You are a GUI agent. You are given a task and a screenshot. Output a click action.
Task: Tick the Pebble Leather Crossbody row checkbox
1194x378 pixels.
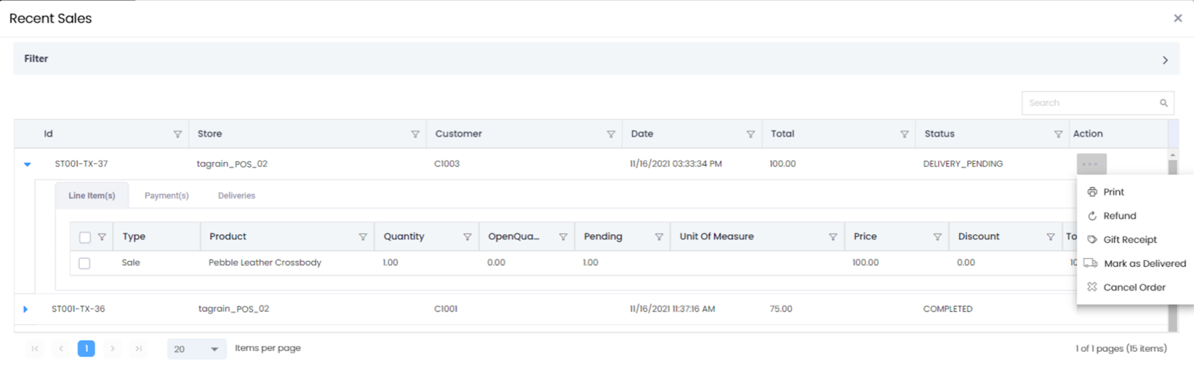pos(84,263)
